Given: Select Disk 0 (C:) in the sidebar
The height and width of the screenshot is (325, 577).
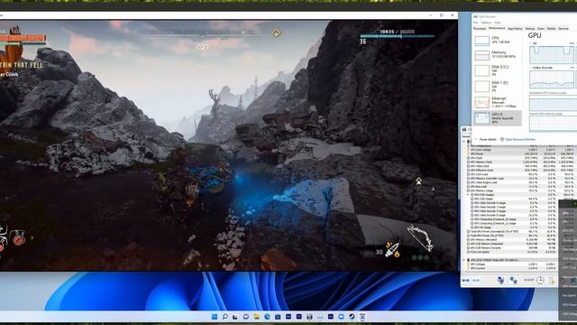Looking at the screenshot, I should click(x=497, y=70).
